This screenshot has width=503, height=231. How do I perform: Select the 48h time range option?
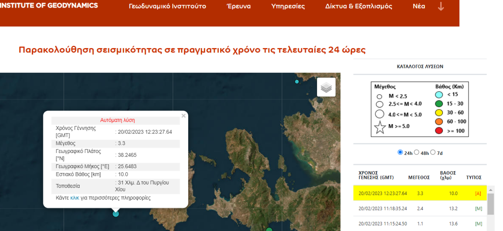click(416, 152)
